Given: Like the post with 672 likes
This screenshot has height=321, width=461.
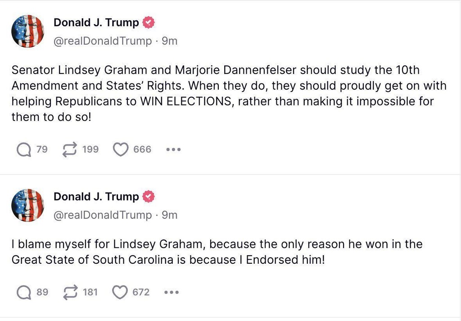Looking at the screenshot, I should click(x=120, y=293).
